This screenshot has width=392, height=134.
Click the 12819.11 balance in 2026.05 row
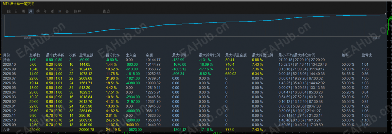(x=153, y=88)
